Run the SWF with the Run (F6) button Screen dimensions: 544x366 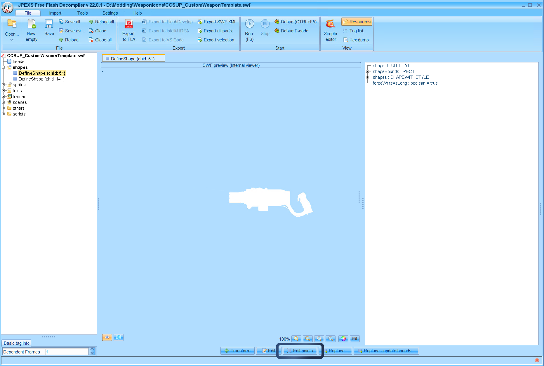[249, 24]
